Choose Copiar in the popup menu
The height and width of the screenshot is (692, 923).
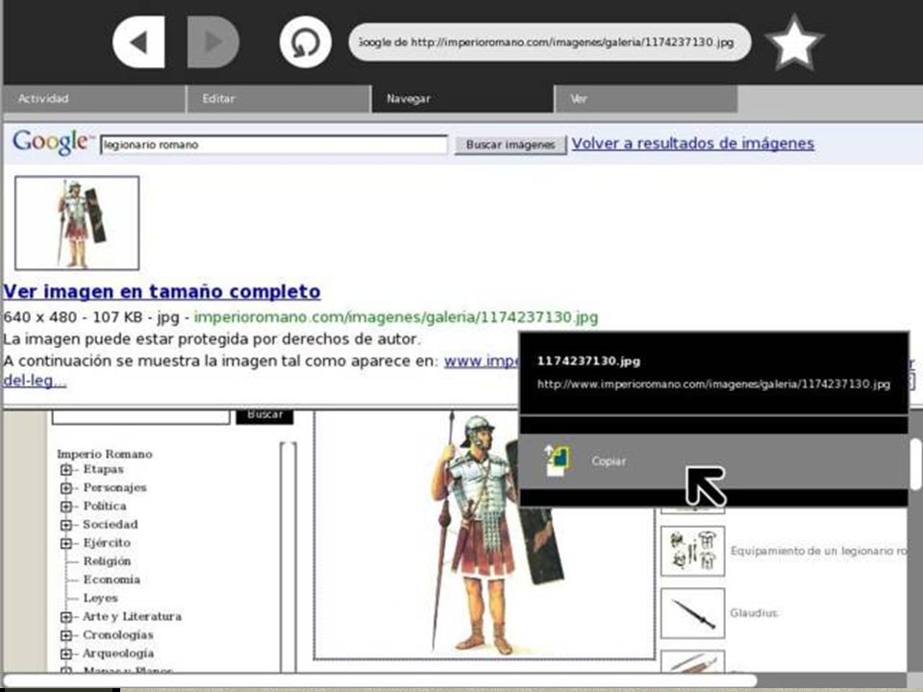pyautogui.click(x=713, y=461)
